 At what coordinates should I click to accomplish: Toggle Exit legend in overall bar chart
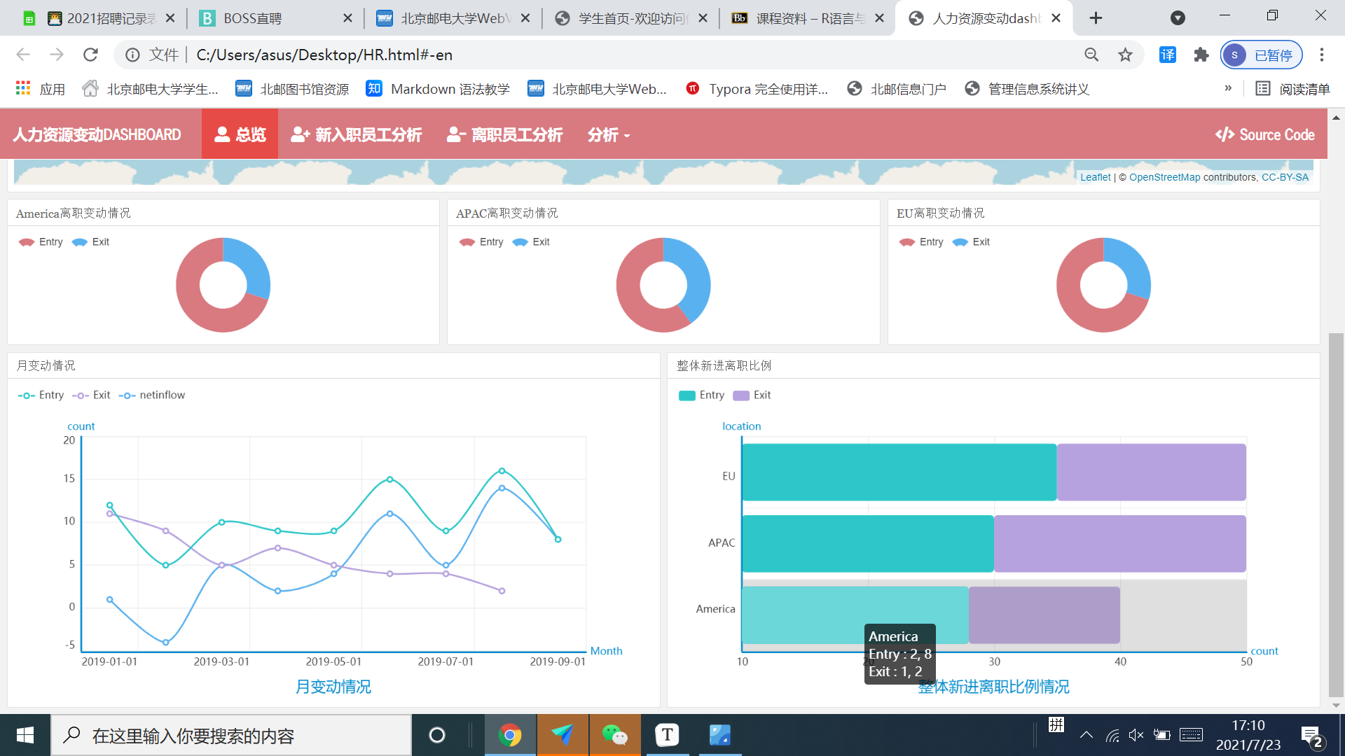(x=752, y=395)
